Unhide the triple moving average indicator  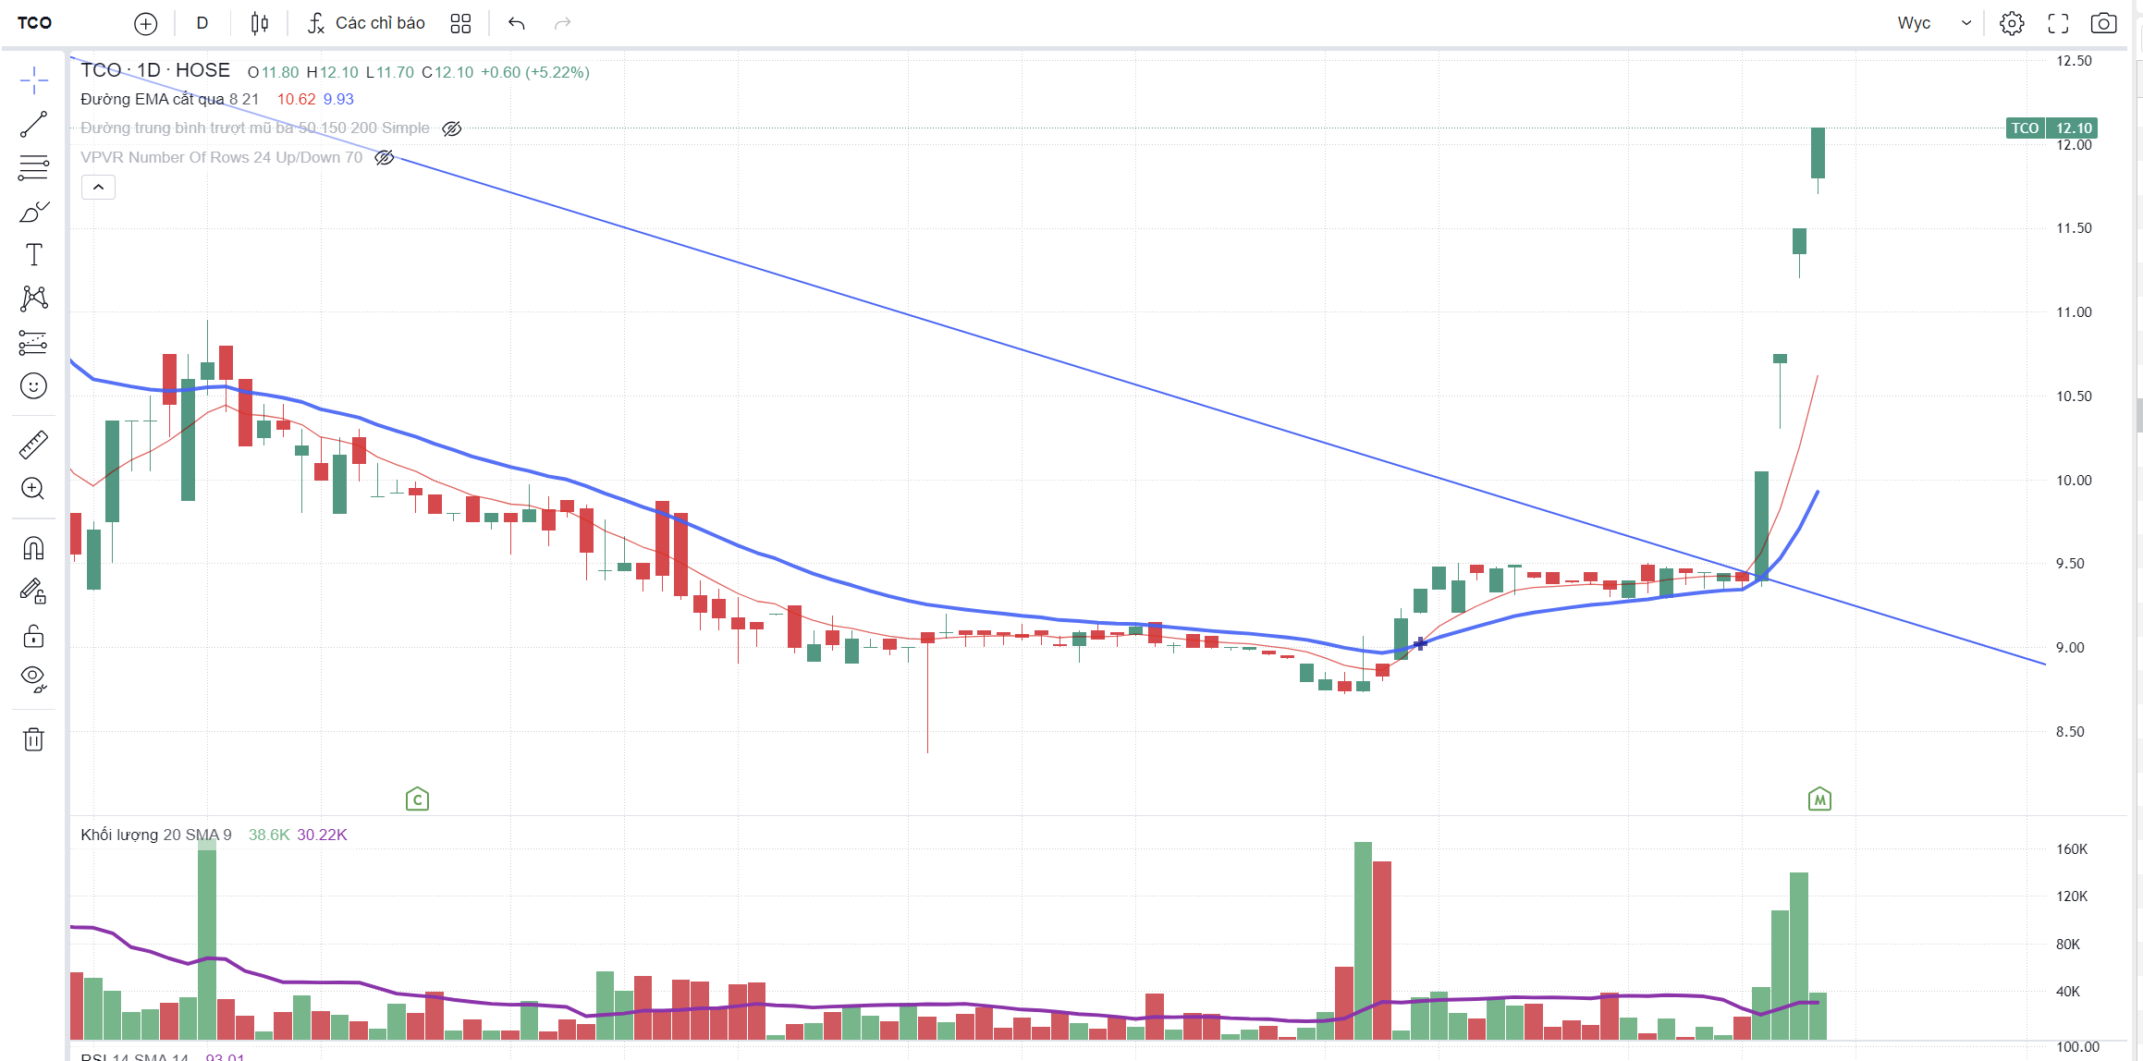coord(451,128)
